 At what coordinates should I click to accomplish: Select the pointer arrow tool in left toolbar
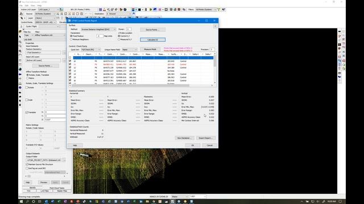click(x=20, y=36)
